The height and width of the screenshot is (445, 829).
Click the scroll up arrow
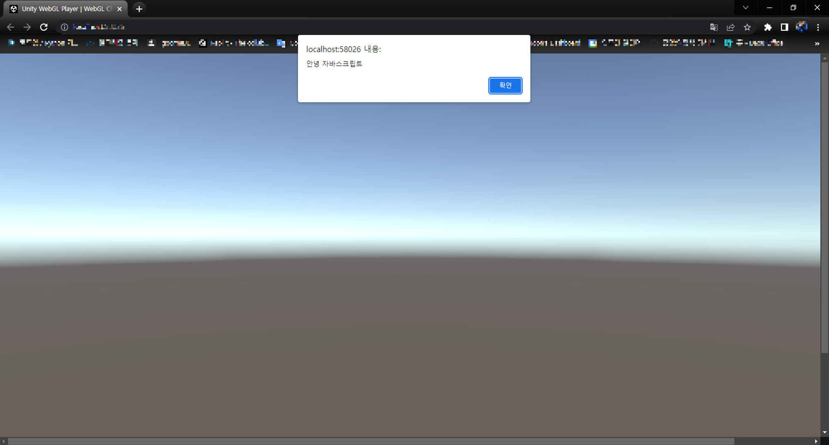pos(824,58)
